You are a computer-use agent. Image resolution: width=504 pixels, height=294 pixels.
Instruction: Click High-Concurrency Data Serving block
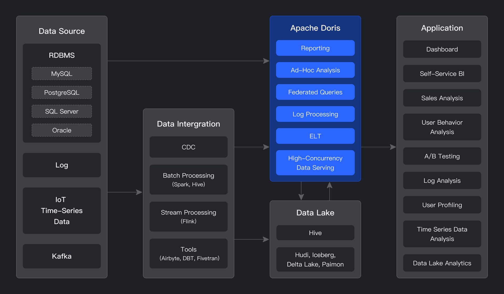coord(315,163)
